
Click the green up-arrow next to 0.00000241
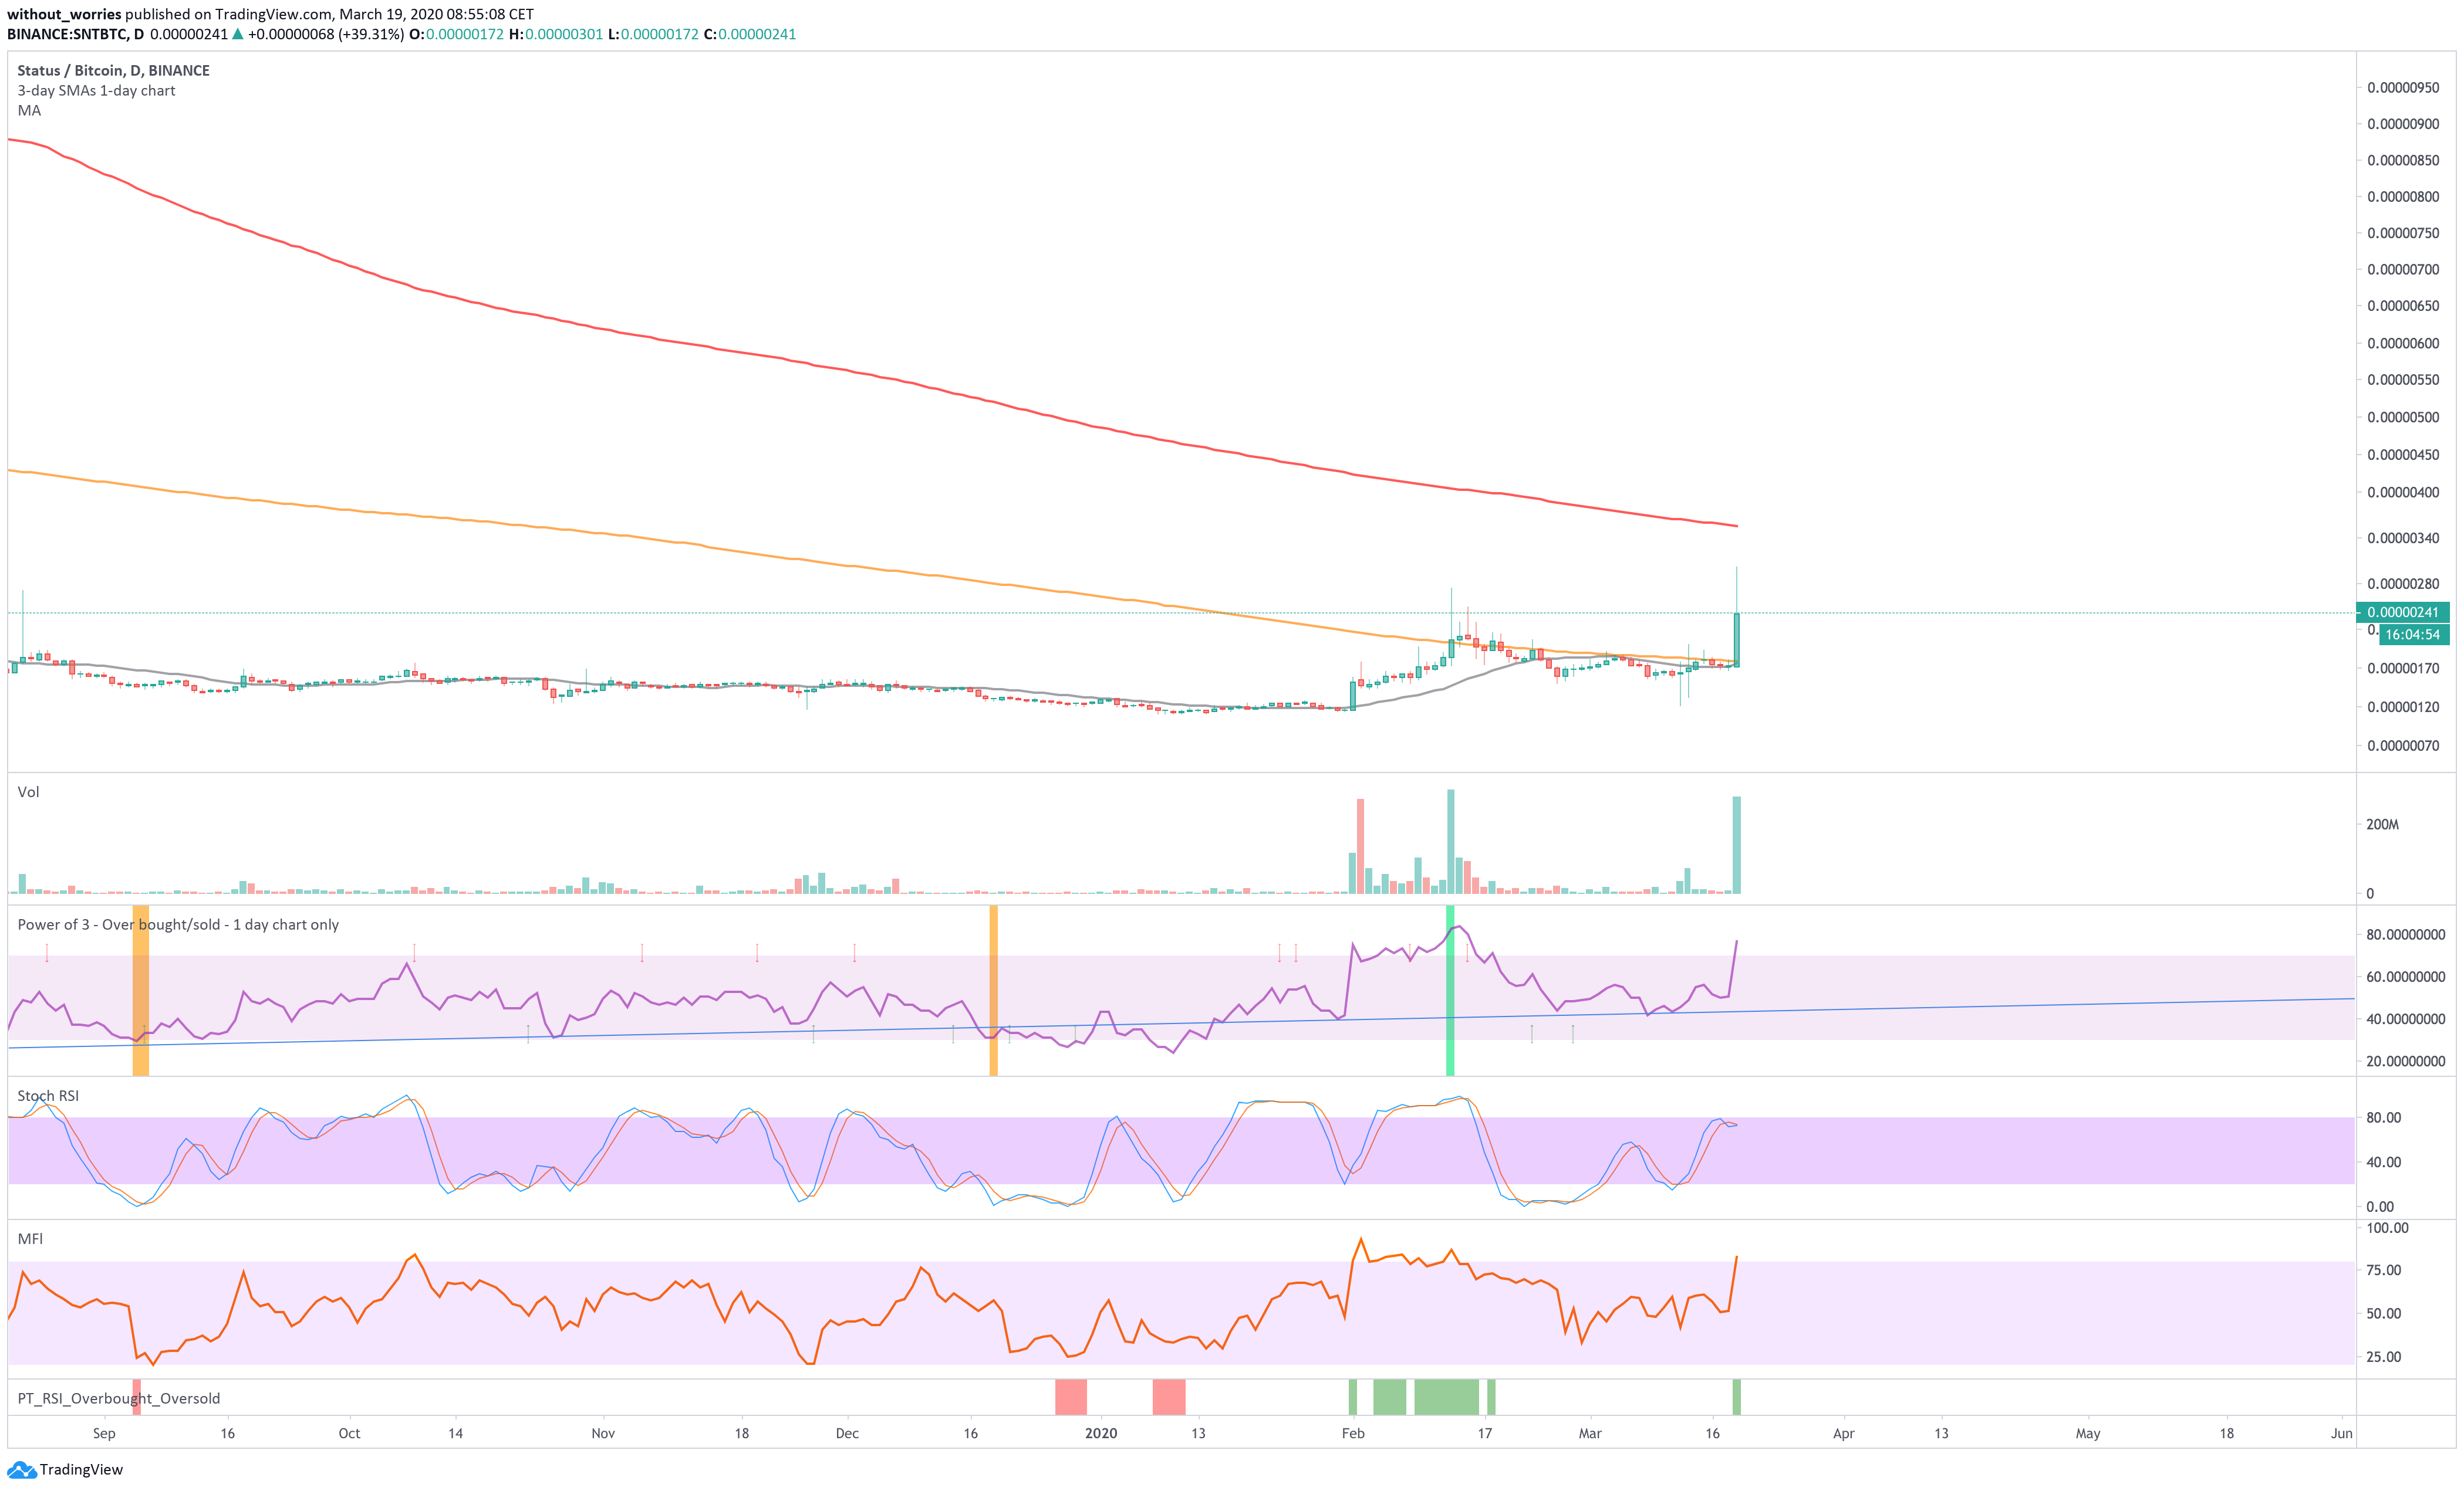tap(238, 34)
